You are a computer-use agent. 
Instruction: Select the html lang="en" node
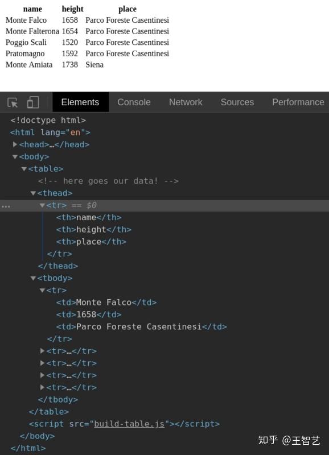pyautogui.click(x=50, y=133)
